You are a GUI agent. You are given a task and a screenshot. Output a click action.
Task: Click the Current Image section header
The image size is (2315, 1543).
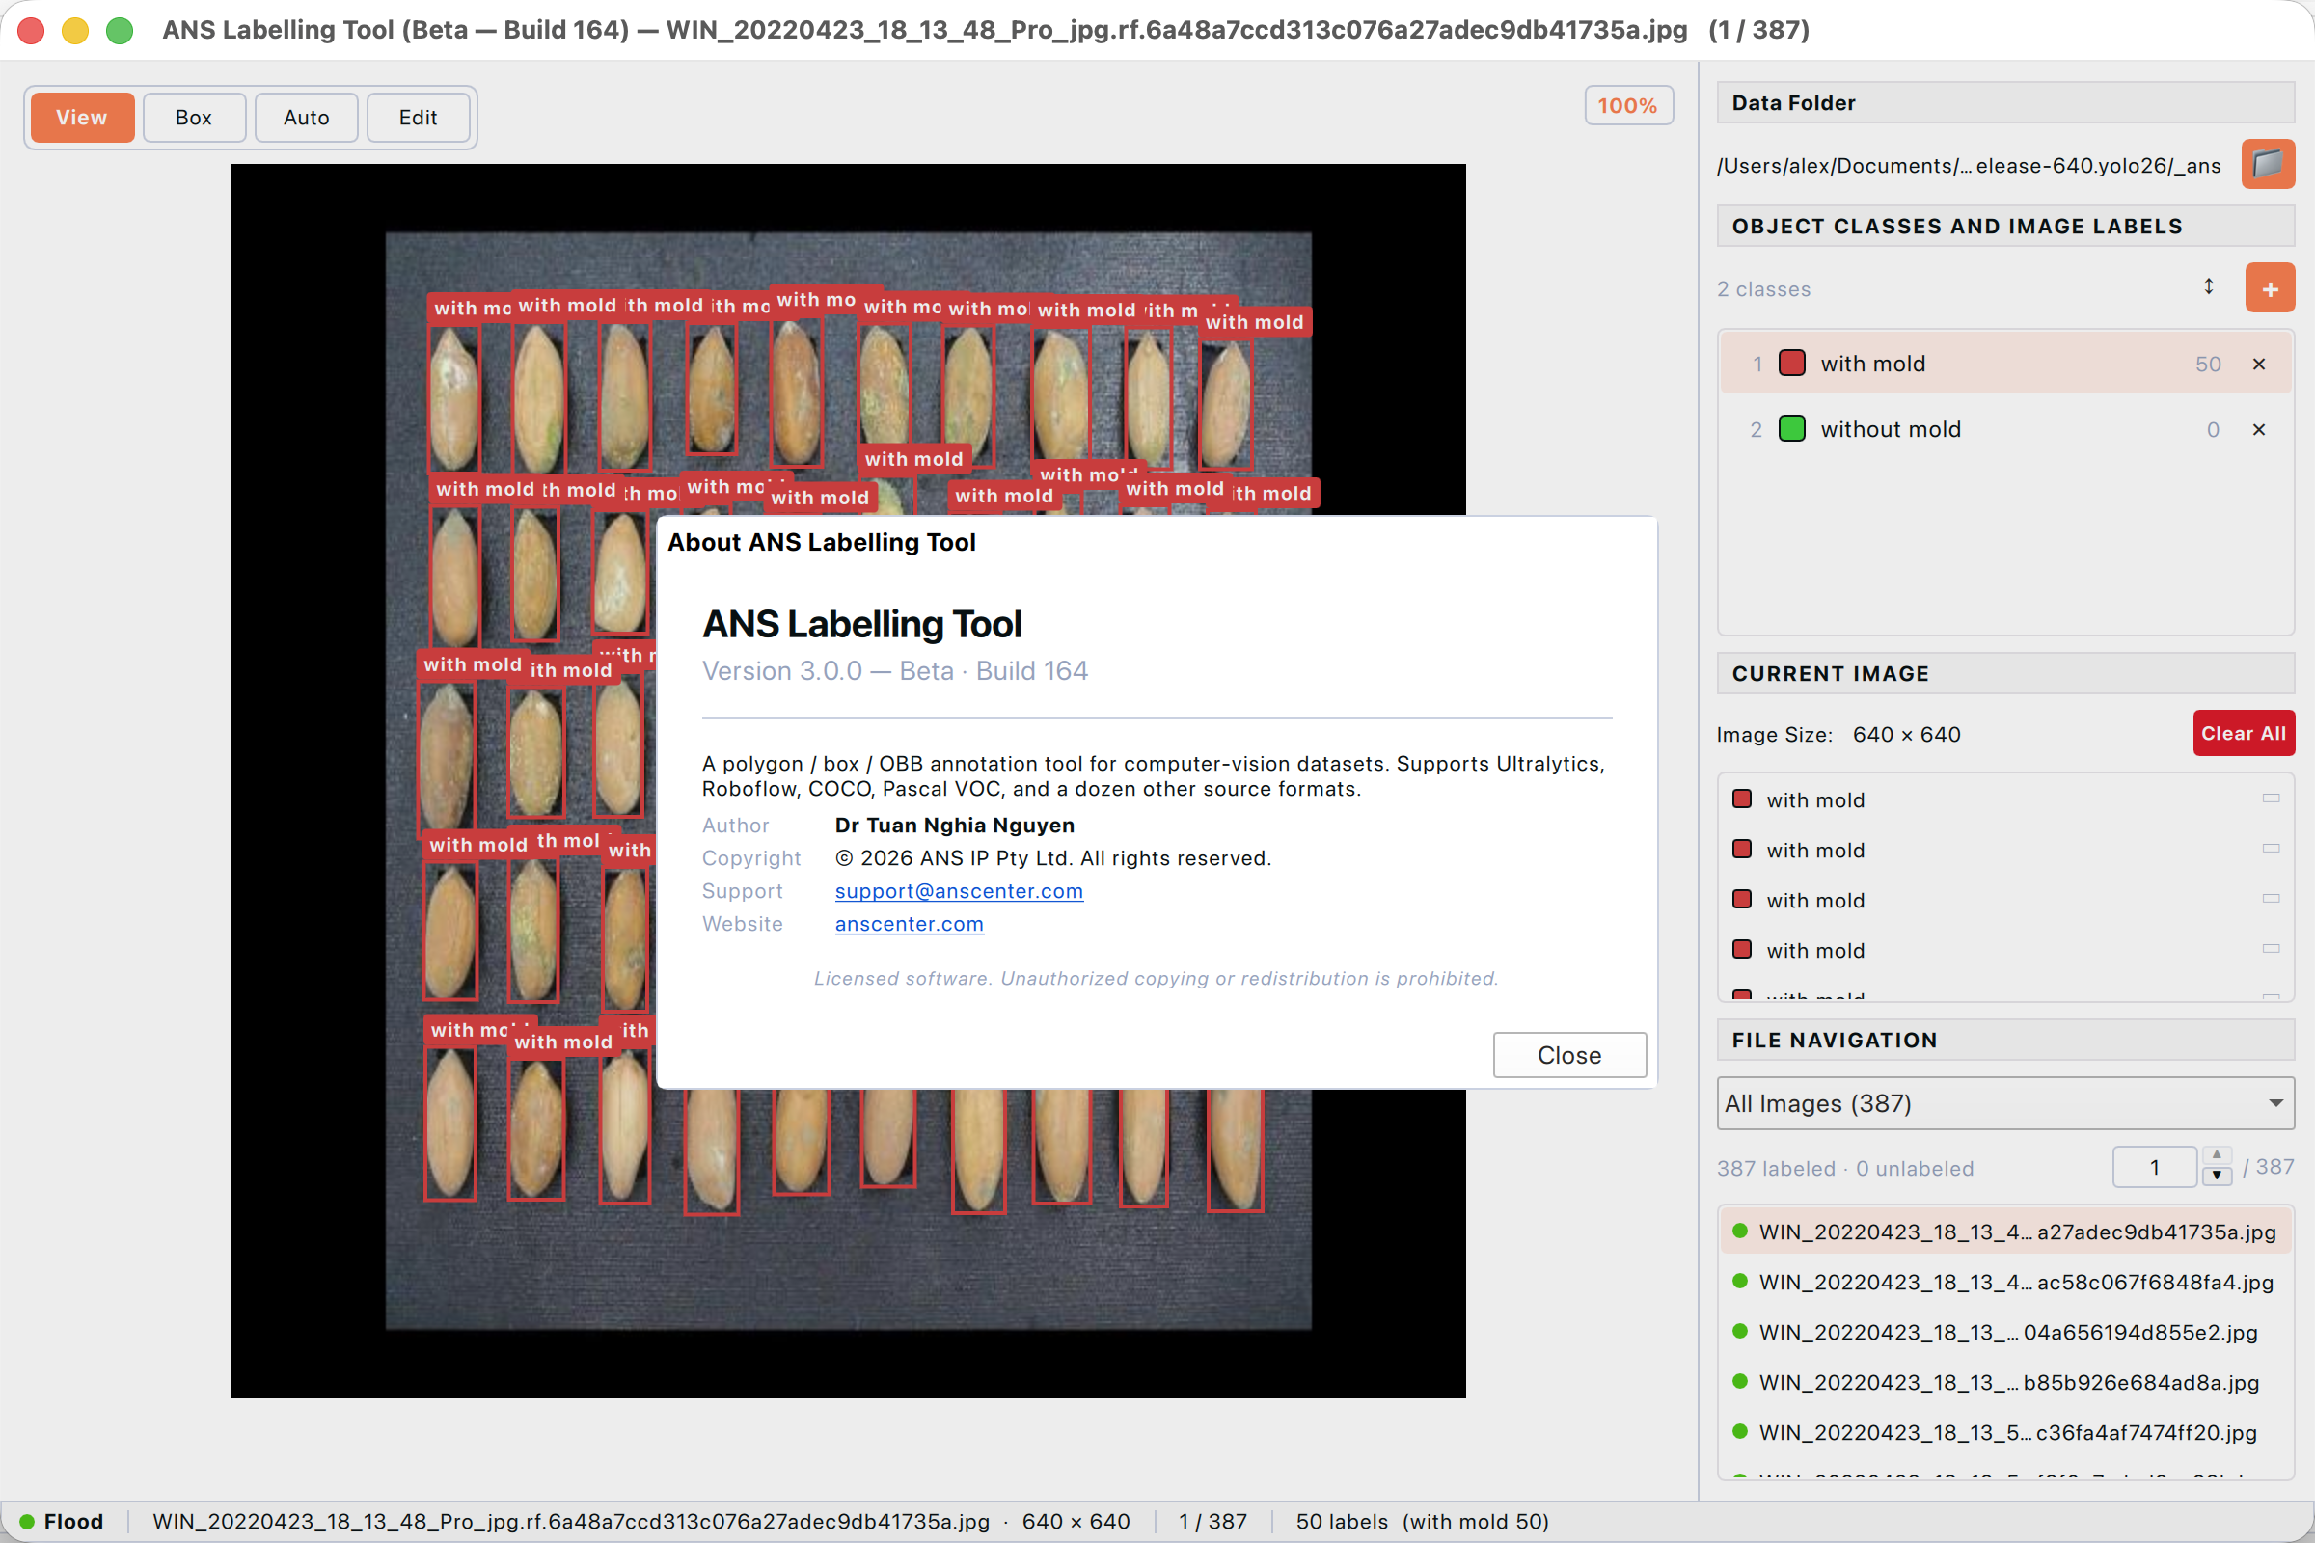[2005, 674]
